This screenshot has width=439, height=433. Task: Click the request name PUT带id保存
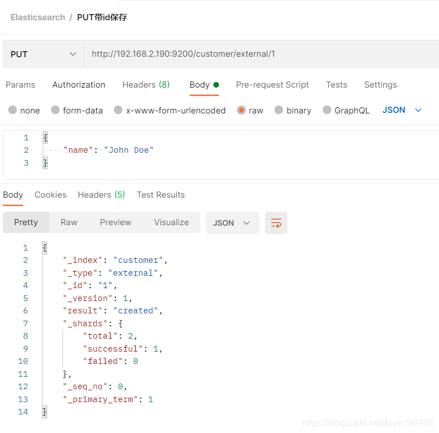pos(102,17)
